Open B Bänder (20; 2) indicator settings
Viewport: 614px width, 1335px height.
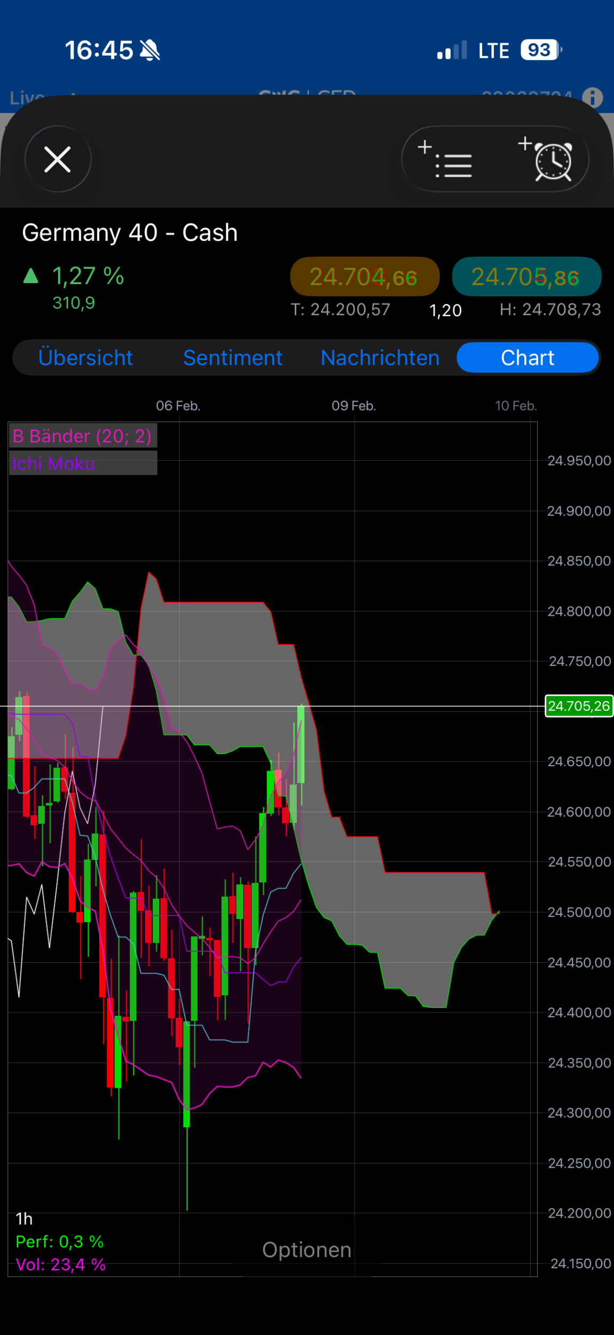tap(82, 436)
